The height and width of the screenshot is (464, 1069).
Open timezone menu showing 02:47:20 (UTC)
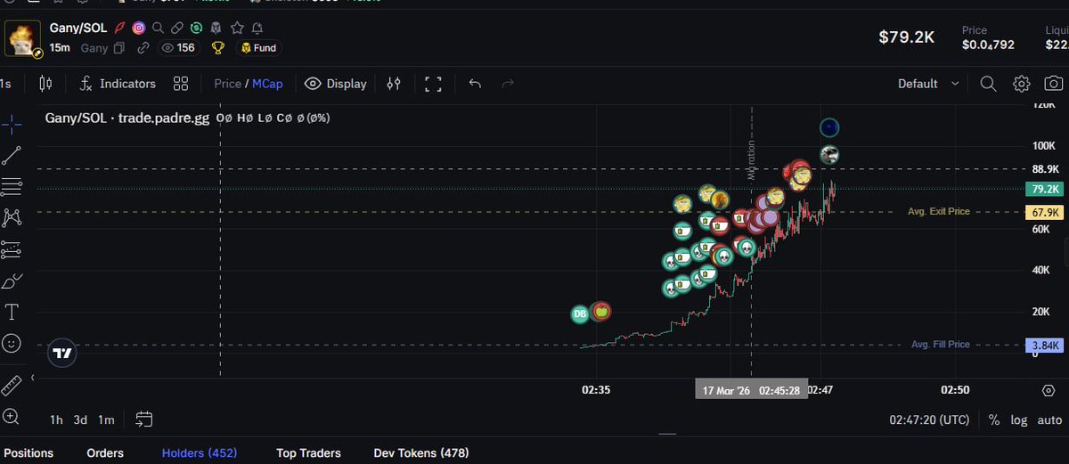[929, 419]
